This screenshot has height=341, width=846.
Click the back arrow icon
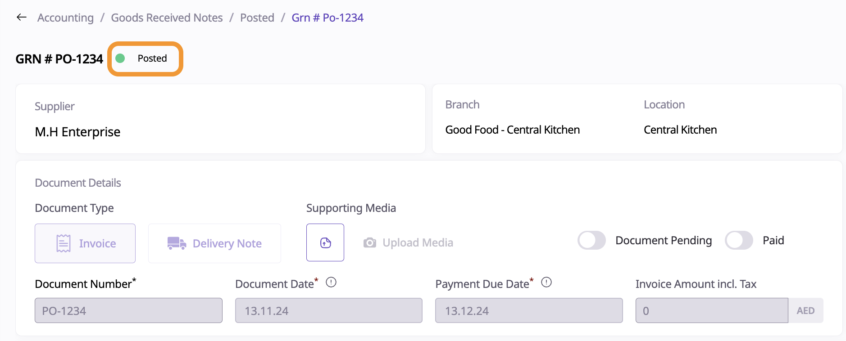22,18
